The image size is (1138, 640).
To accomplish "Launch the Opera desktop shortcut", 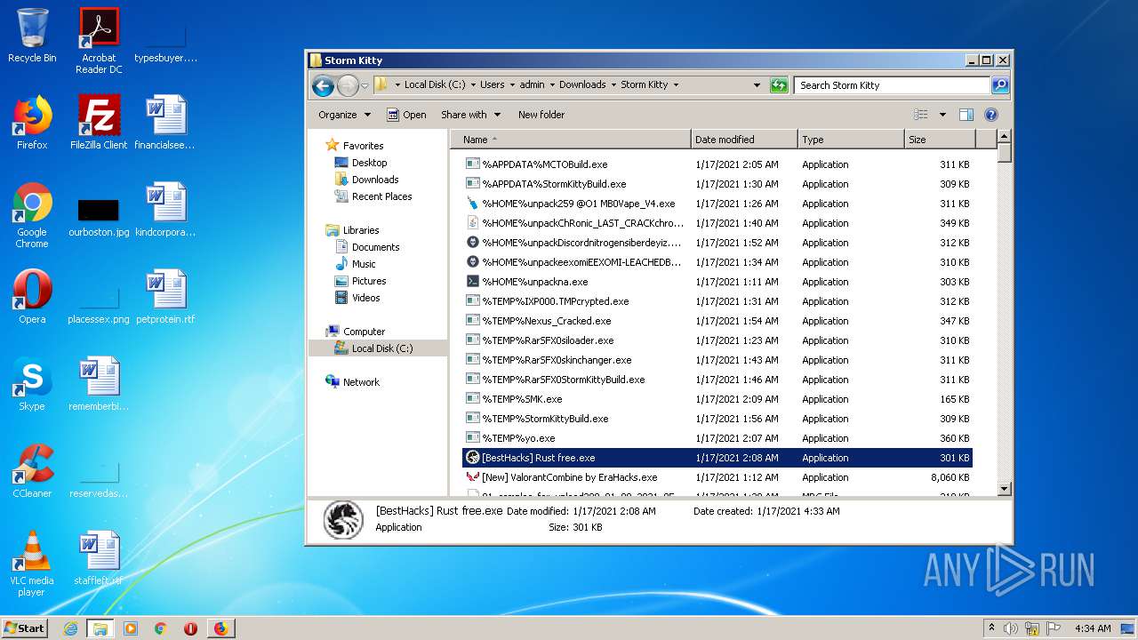I will 32,297.
